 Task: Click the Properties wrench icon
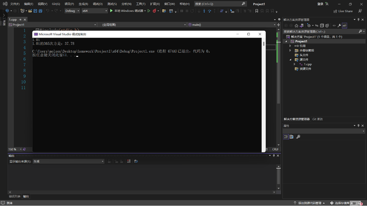click(339, 26)
